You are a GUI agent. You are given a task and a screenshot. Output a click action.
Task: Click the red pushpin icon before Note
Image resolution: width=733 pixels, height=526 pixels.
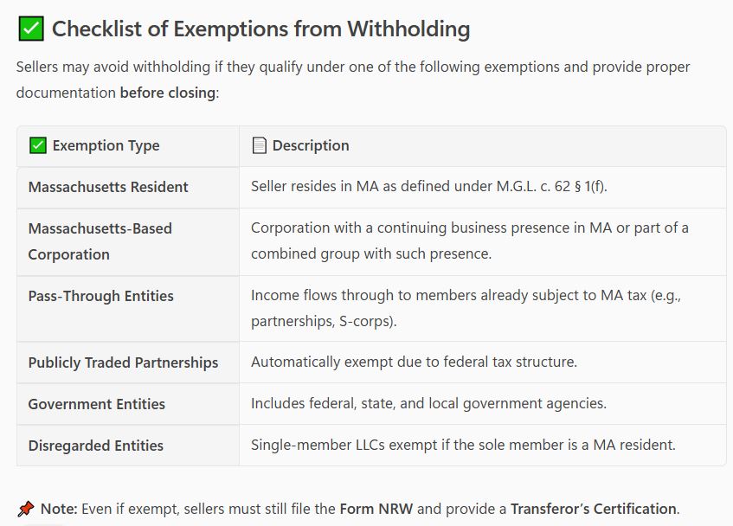[26, 509]
